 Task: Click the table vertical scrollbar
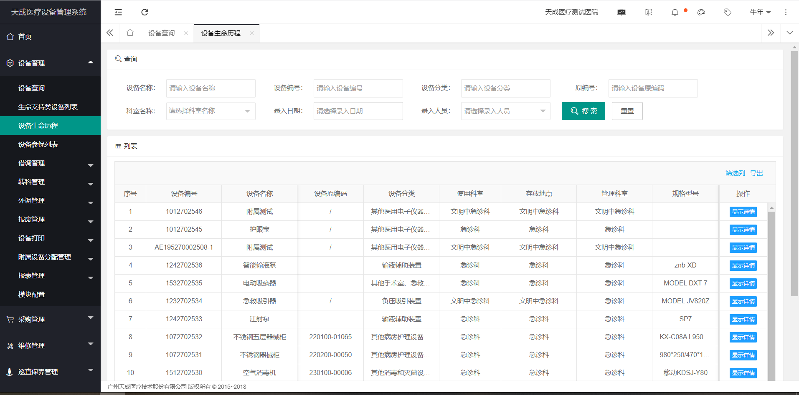point(771,296)
